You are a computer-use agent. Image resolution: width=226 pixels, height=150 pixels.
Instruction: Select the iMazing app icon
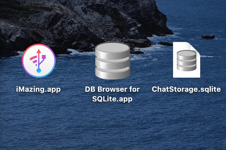[x=39, y=60]
